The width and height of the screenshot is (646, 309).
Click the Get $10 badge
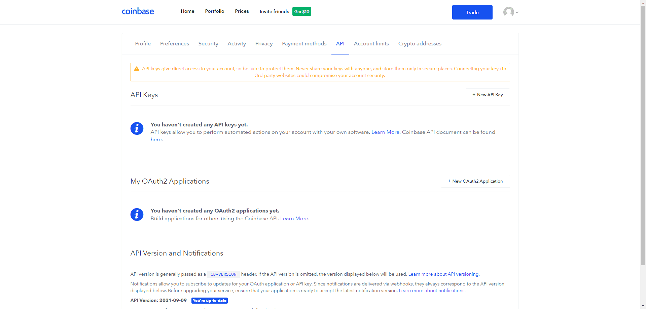click(x=301, y=11)
